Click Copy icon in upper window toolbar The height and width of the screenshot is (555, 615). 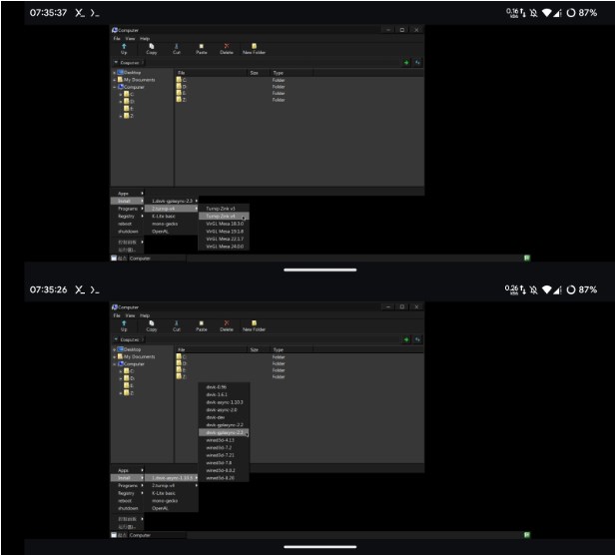point(151,46)
